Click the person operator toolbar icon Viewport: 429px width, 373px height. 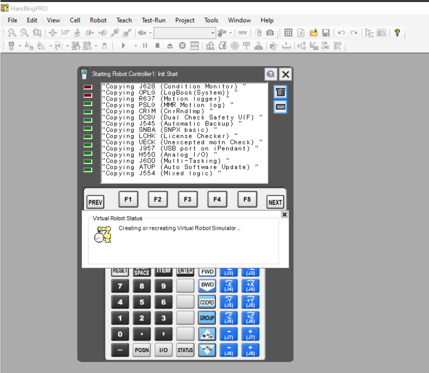pyautogui.click(x=259, y=46)
